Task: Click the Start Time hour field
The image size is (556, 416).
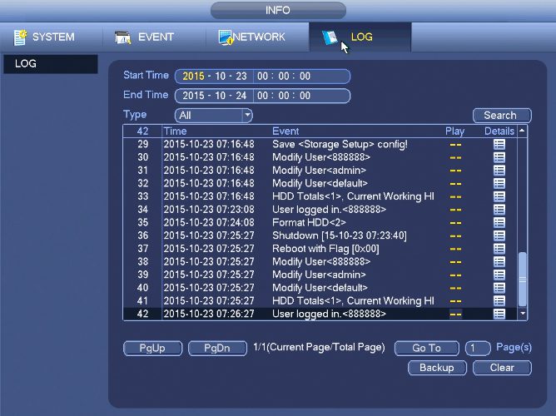Action: click(x=263, y=77)
